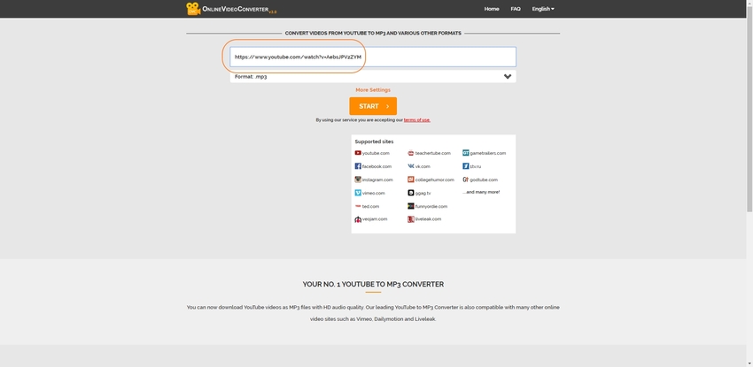The height and width of the screenshot is (367, 753).
Task: Click the veojam icon in Supported sites
Action: (358, 219)
